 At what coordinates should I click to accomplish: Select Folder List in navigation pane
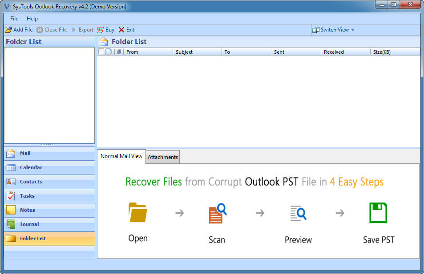[x=49, y=238]
